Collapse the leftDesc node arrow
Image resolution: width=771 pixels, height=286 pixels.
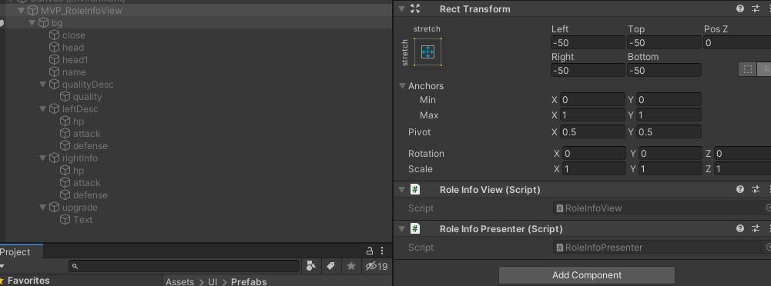pyautogui.click(x=43, y=109)
